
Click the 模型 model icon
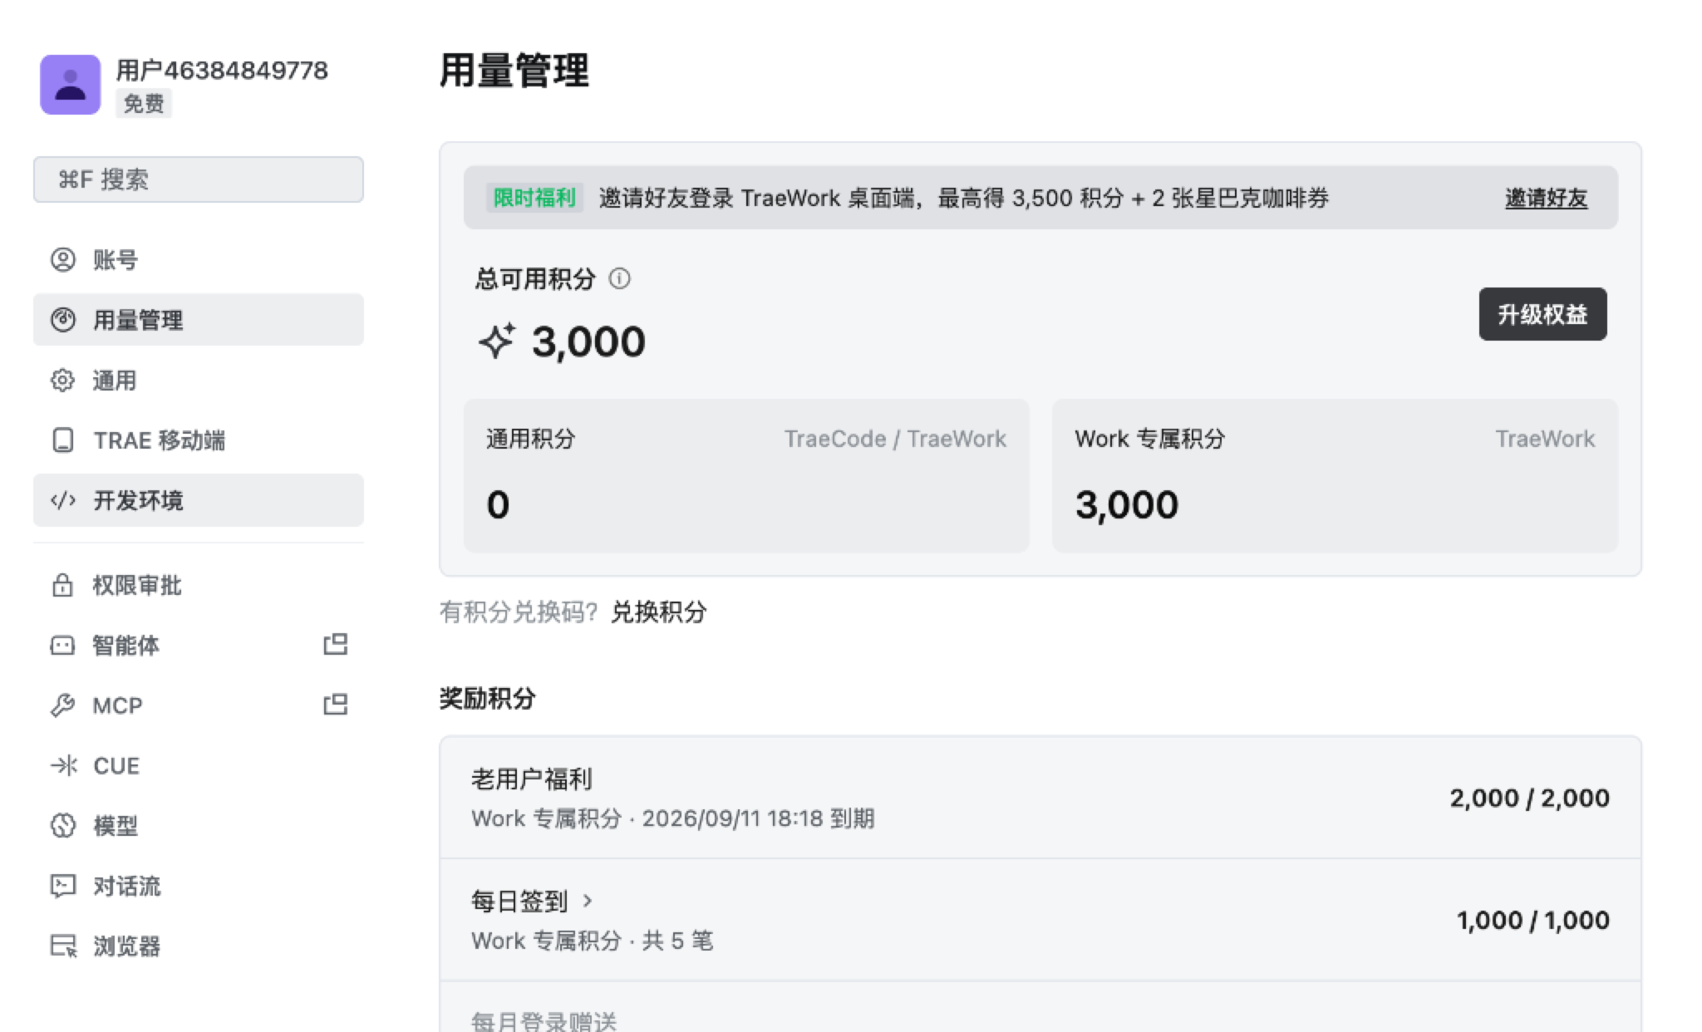coord(63,826)
